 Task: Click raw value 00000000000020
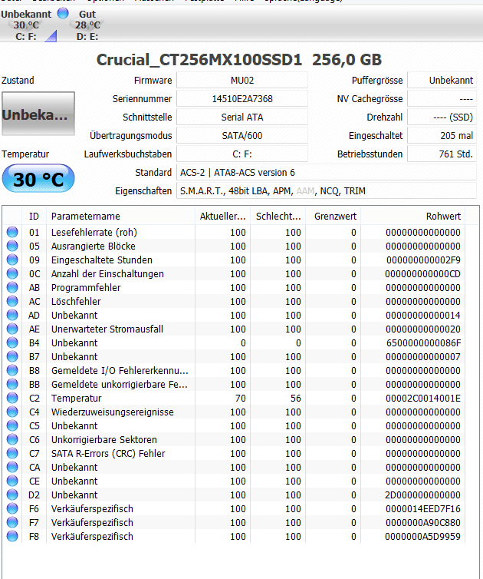pos(423,329)
